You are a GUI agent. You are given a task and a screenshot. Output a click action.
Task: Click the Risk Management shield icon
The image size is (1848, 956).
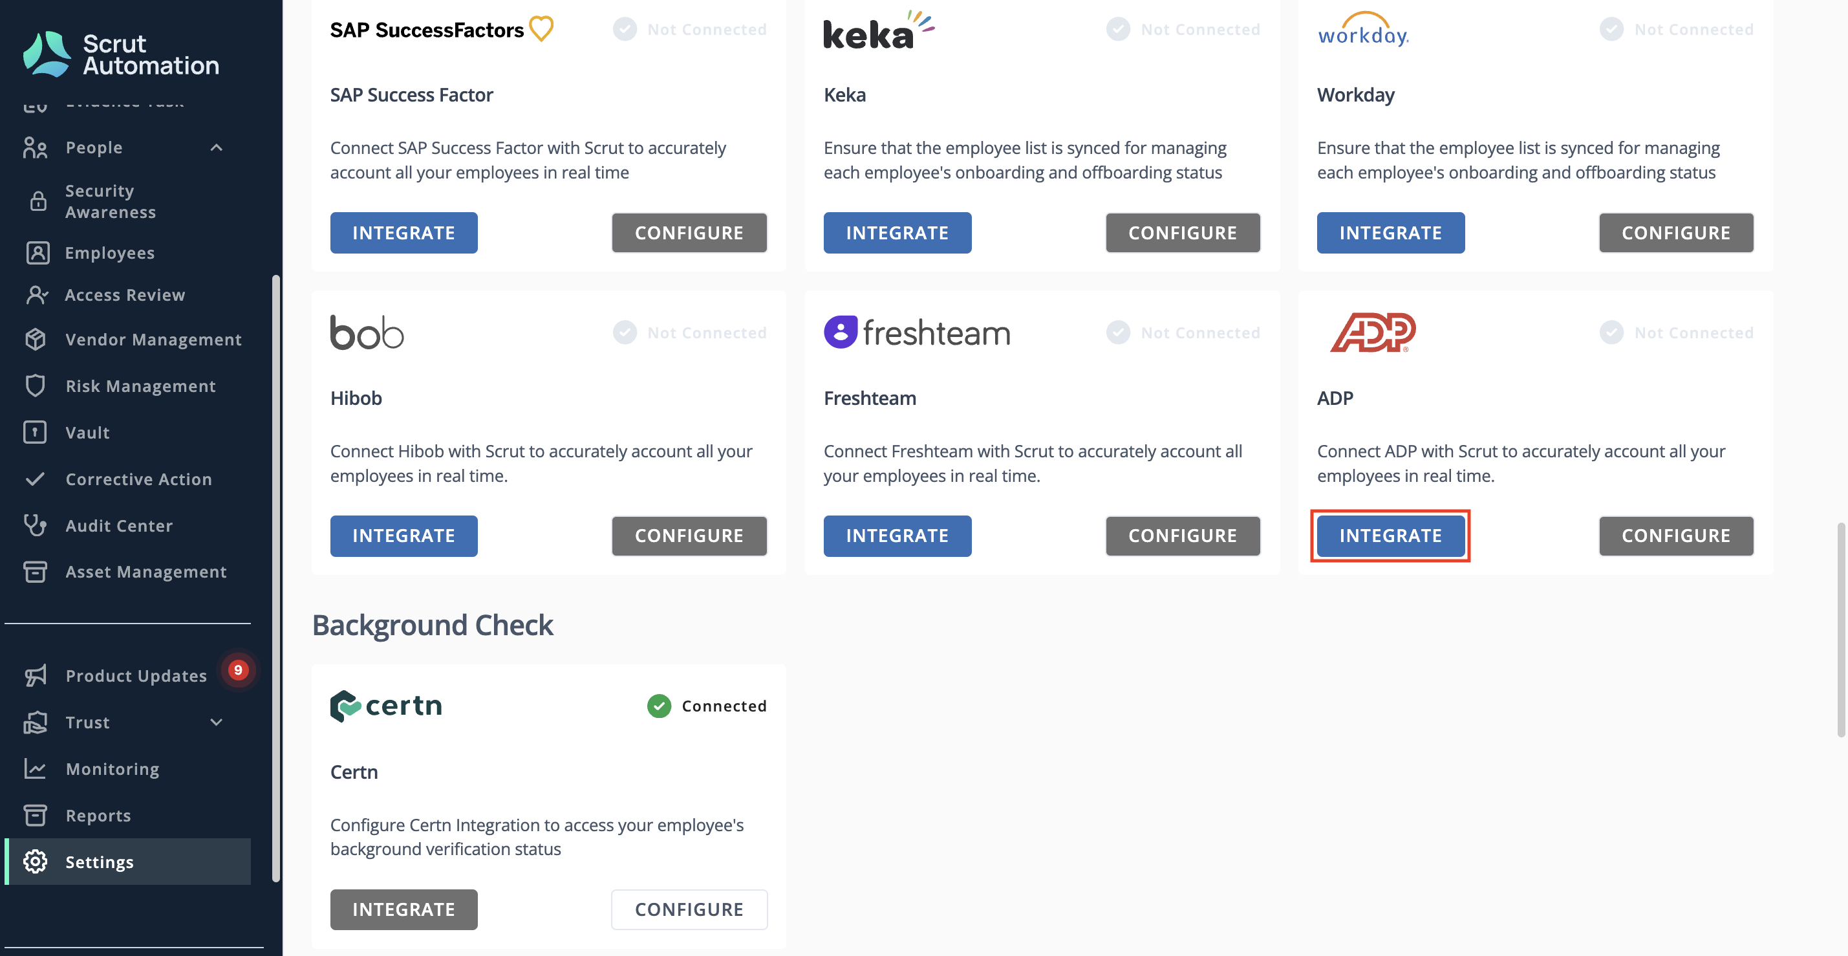tap(35, 386)
